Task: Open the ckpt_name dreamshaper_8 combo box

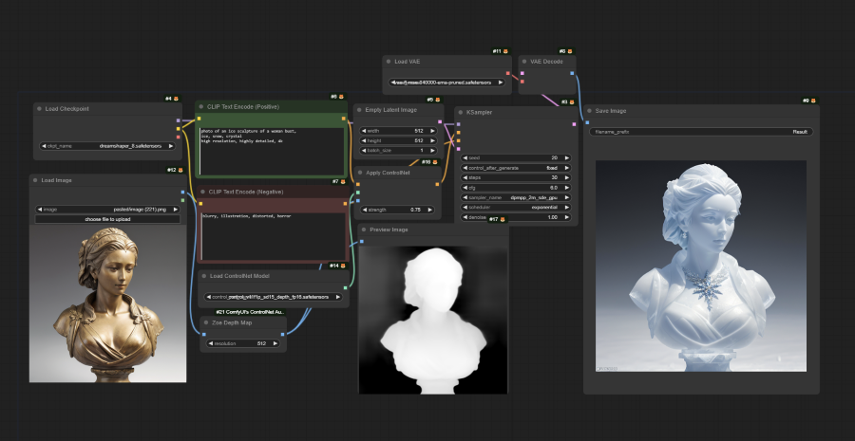Action: (x=107, y=146)
